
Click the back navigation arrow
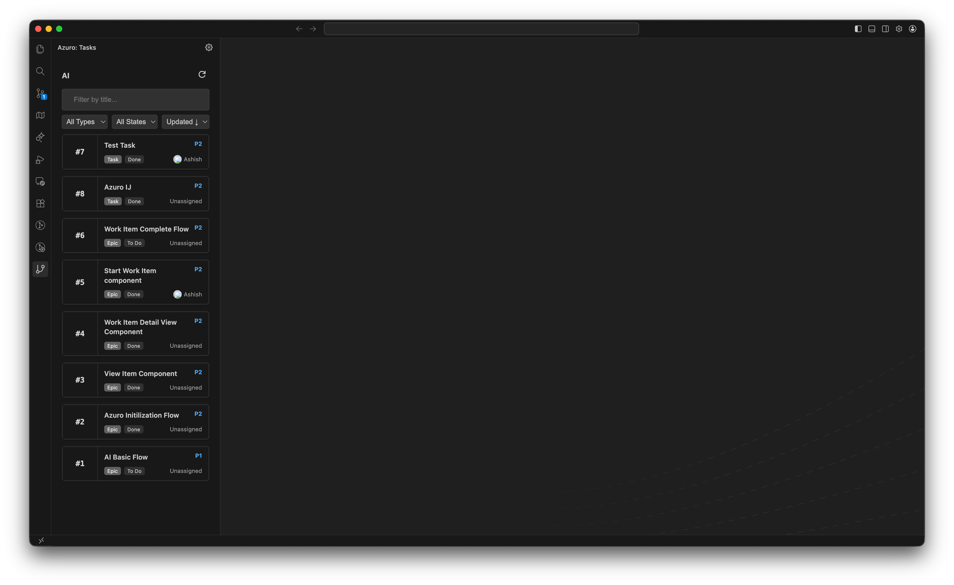click(299, 29)
